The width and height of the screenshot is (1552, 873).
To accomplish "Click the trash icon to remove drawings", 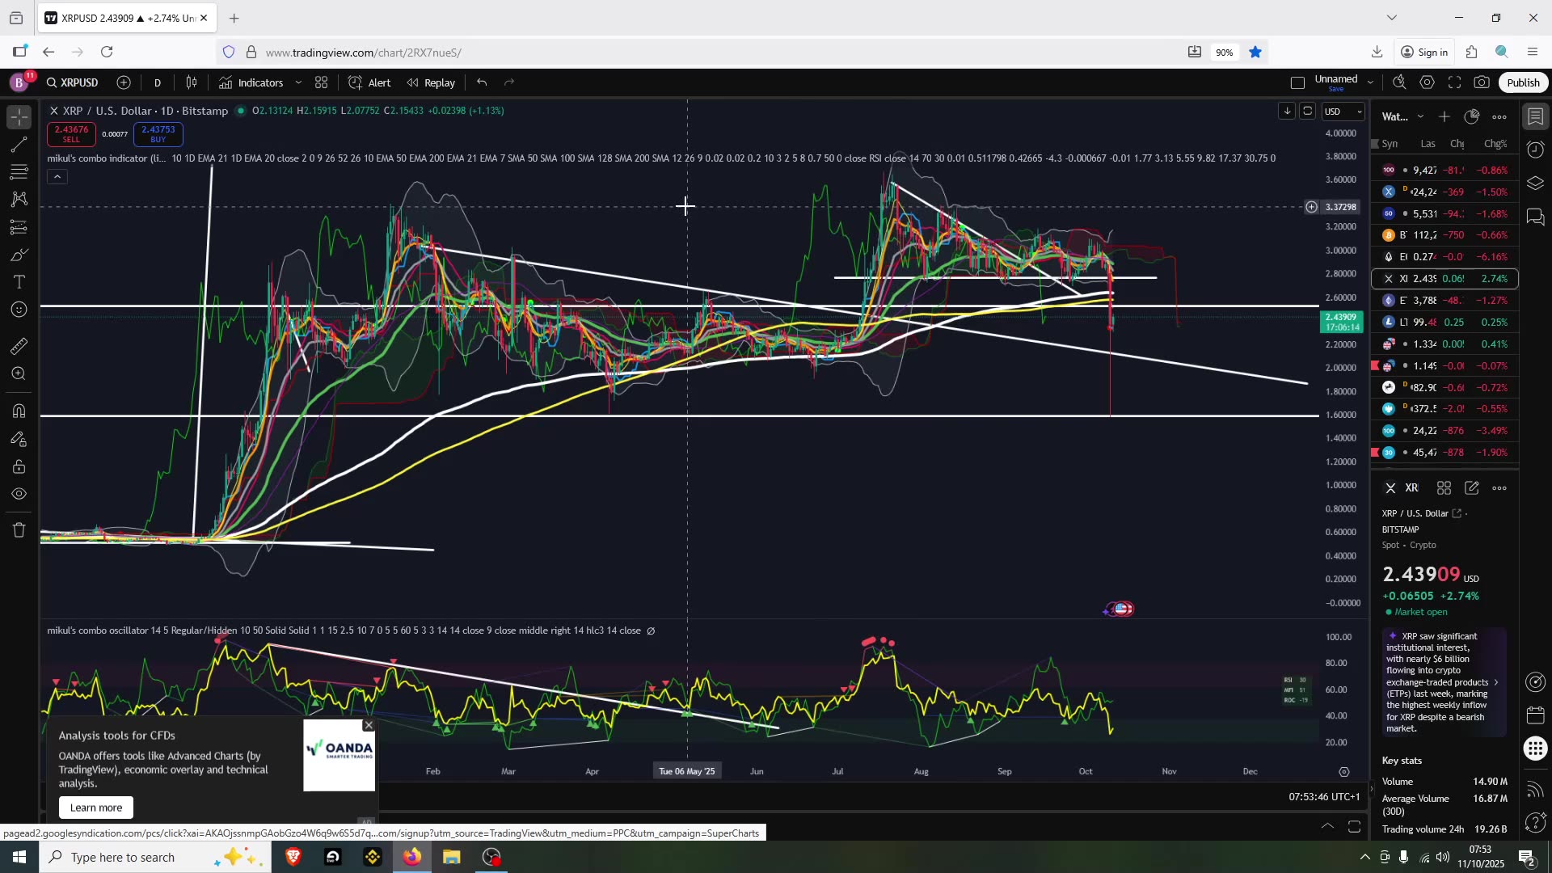I will pyautogui.click(x=19, y=529).
